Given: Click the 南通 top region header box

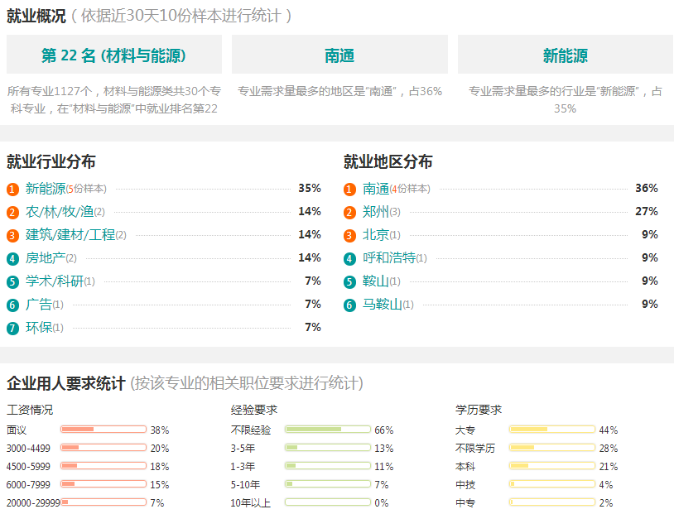Looking at the screenshot, I should (x=339, y=55).
